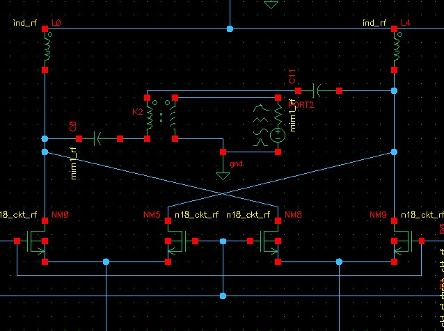Select the L4 inductor symbol

point(397,49)
